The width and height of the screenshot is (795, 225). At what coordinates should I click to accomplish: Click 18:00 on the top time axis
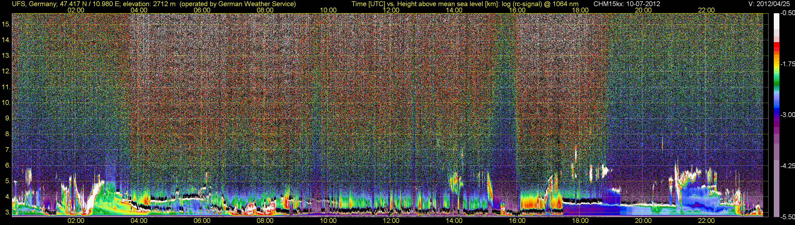[580, 10]
